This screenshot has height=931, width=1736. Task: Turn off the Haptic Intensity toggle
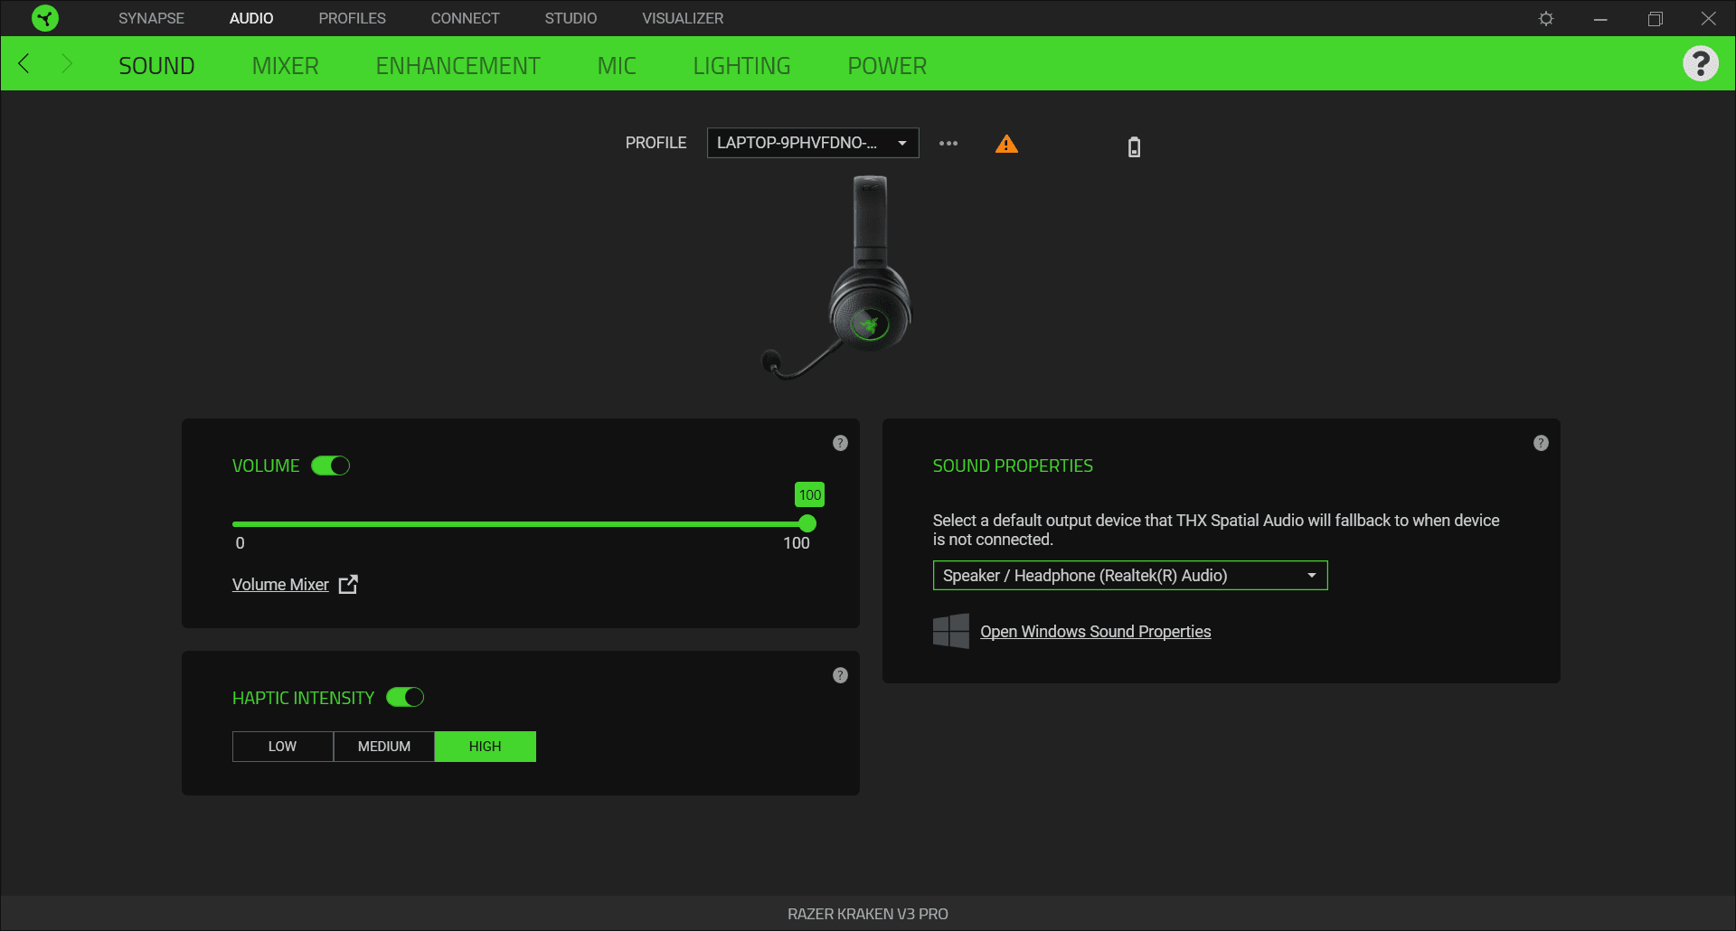pos(405,698)
